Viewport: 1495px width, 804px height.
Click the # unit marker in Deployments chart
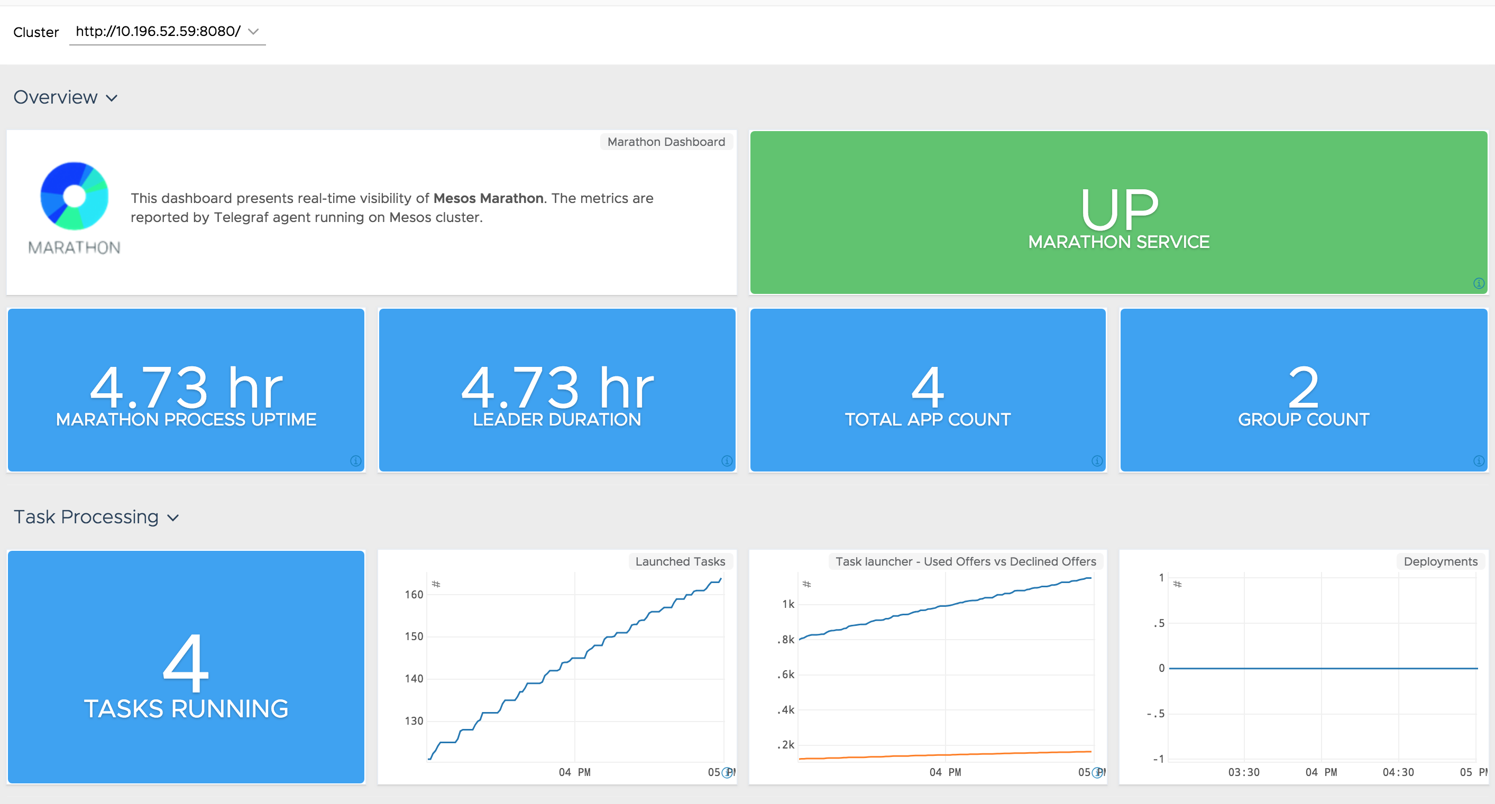coord(1177,584)
